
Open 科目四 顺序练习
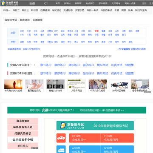(x=60, y=74)
